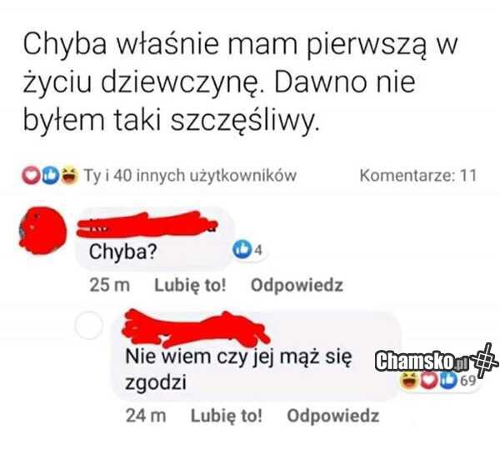Open the red-covered profile picture of first commenter
The image size is (500, 449).
click(43, 230)
